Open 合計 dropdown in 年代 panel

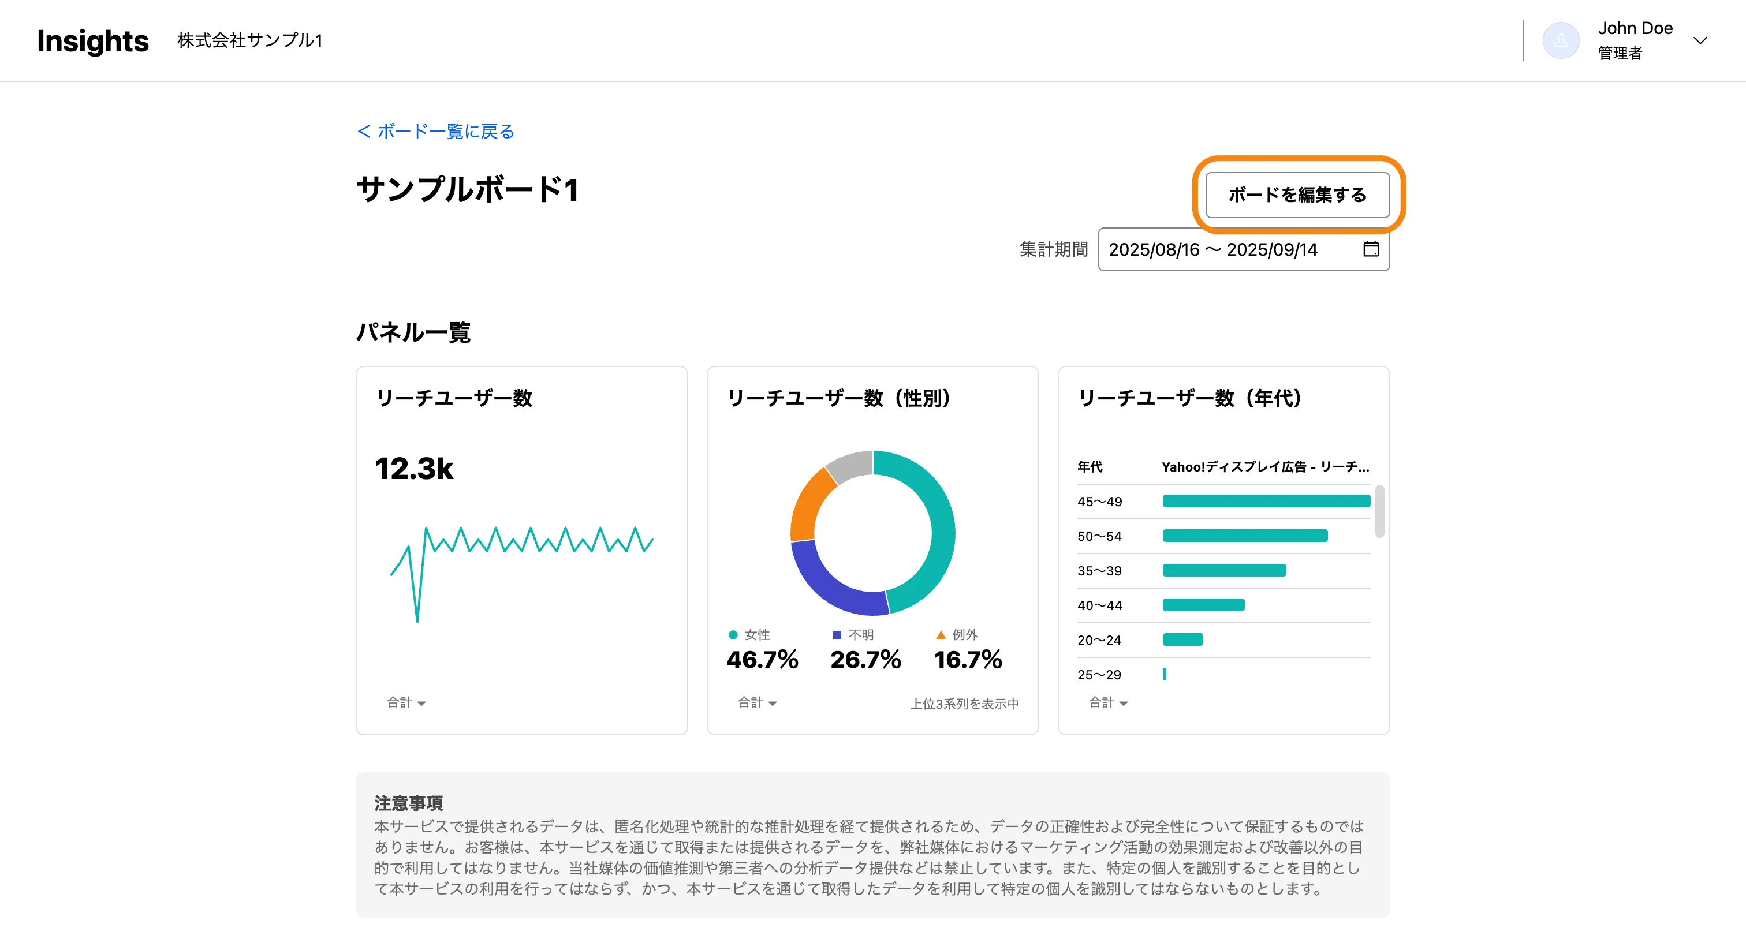click(x=1108, y=702)
